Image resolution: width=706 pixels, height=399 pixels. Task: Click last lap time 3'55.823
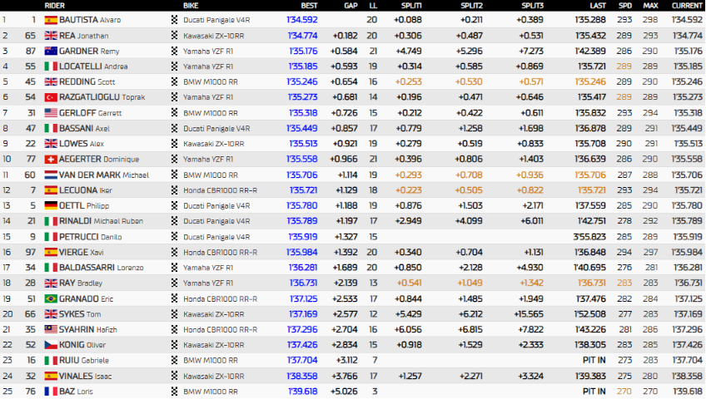coord(589,236)
